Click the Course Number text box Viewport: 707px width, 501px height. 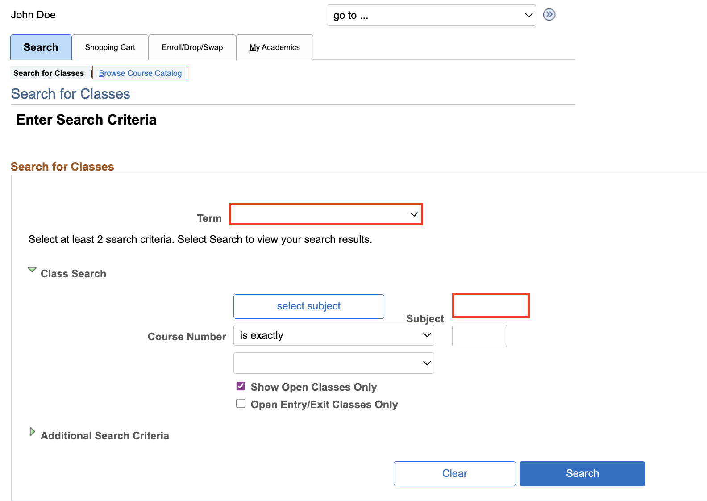point(479,336)
